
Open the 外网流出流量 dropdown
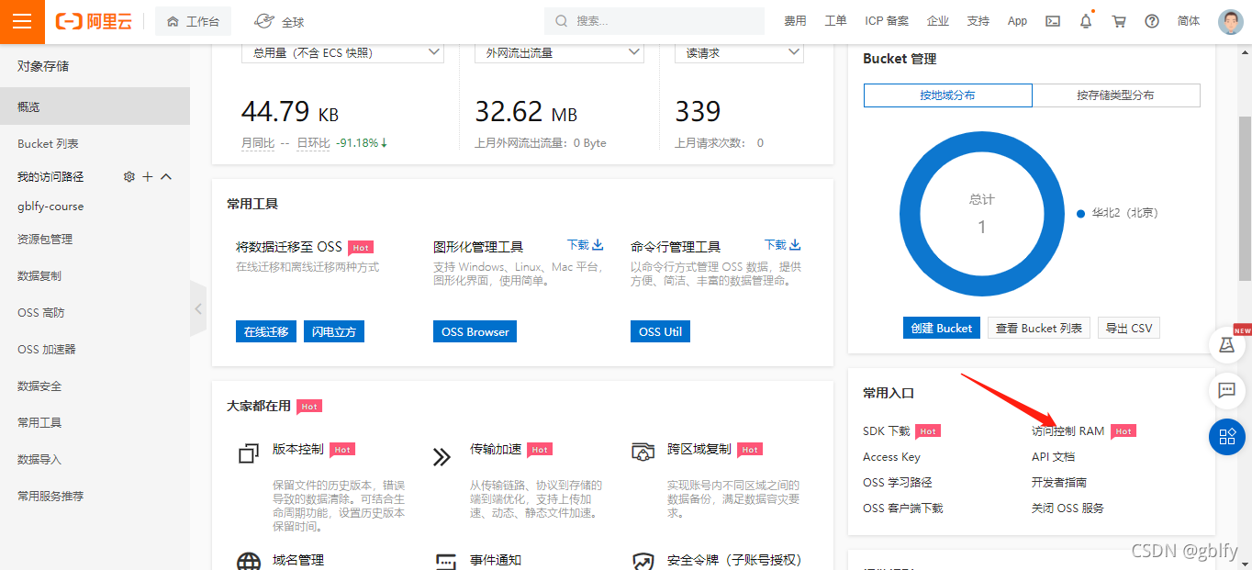click(x=561, y=53)
